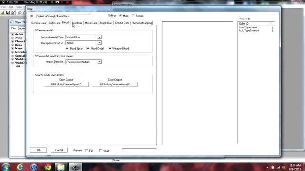The height and width of the screenshot is (171, 305).
Task: Expand the Audio tree node
Action: point(13,38)
